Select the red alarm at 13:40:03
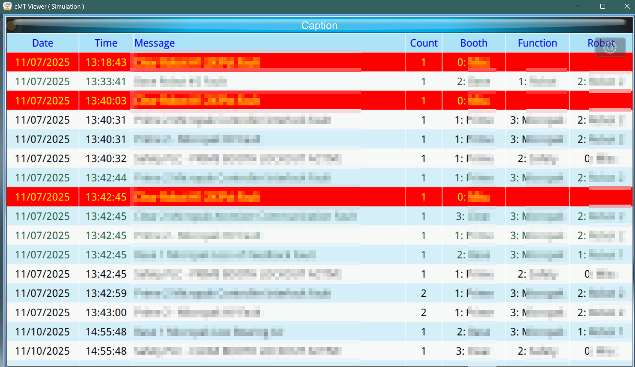The image size is (635, 367). click(x=248, y=101)
